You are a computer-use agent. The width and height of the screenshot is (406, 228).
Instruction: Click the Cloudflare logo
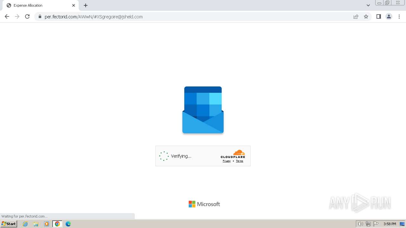(233, 154)
